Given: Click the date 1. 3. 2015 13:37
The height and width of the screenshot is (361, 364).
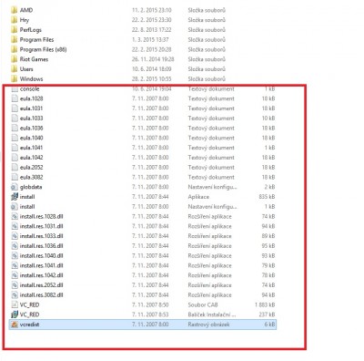Looking at the screenshot, I should tap(150, 39).
